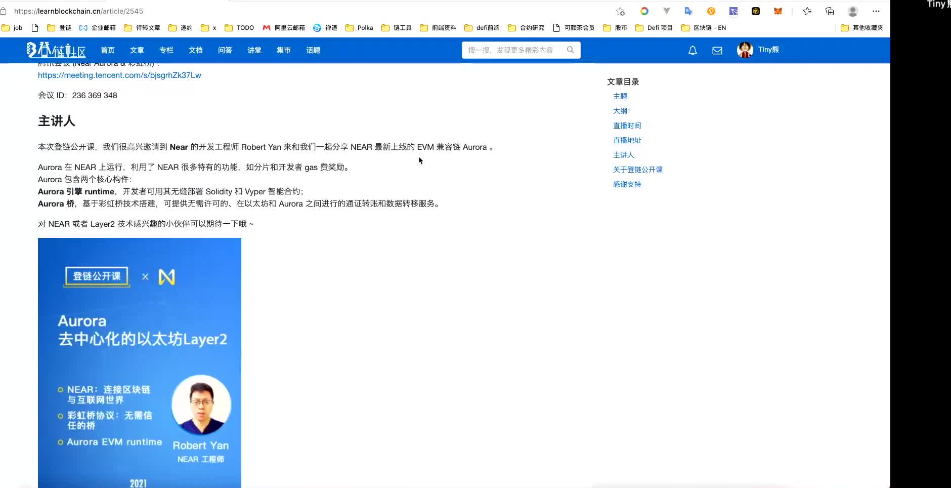Open the 话题 nav item

click(313, 50)
